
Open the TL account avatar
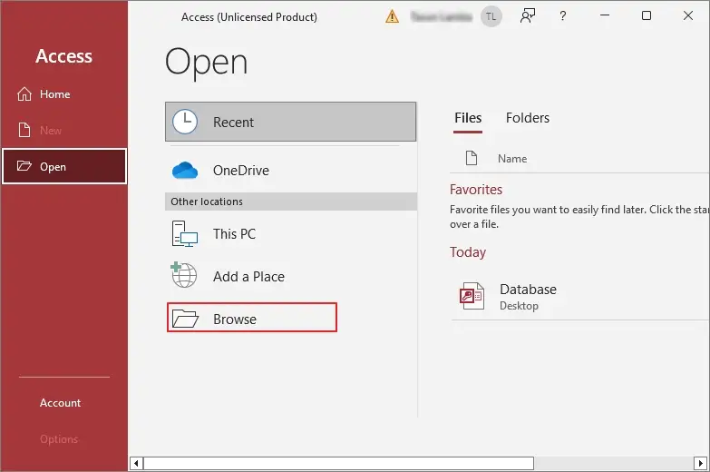click(491, 16)
